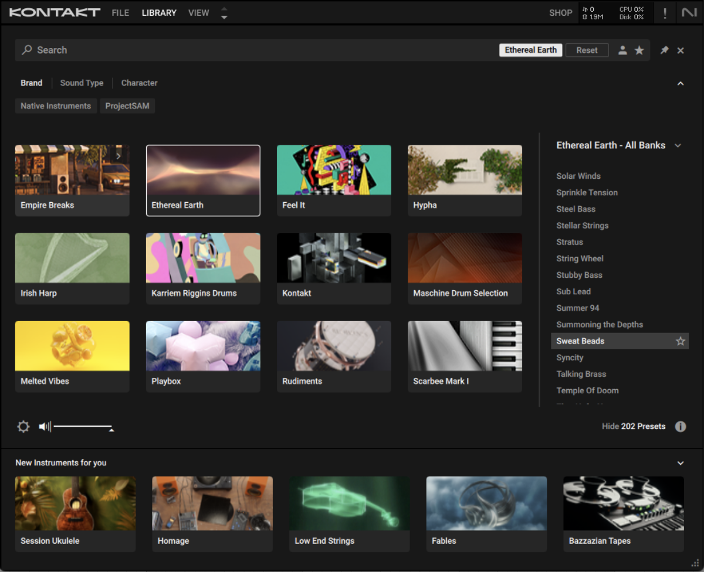Collapse New Instruments for you section
The width and height of the screenshot is (704, 572).
click(681, 463)
